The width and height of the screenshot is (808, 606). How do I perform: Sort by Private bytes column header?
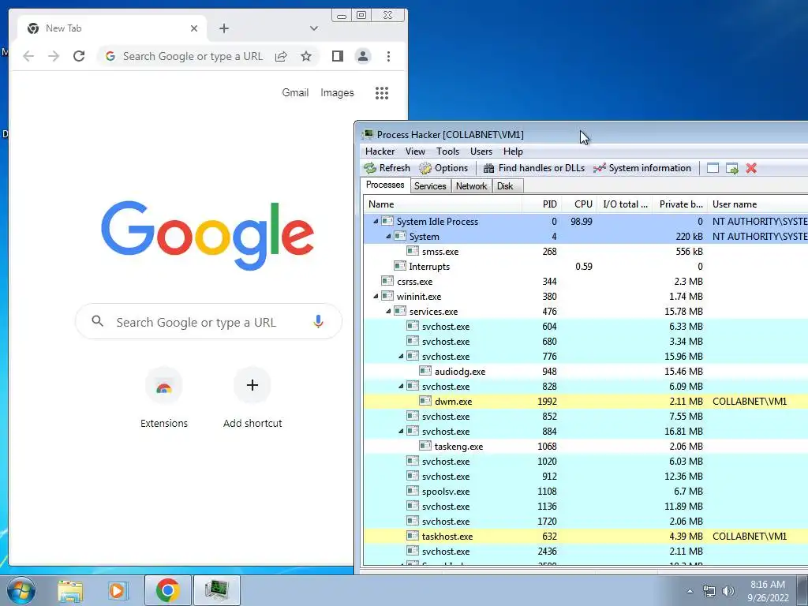pos(679,204)
